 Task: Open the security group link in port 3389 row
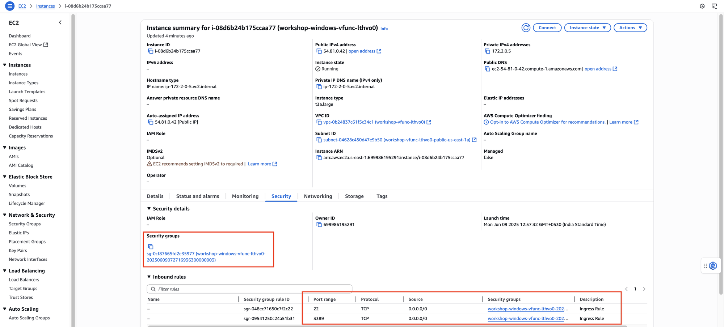tap(528, 319)
